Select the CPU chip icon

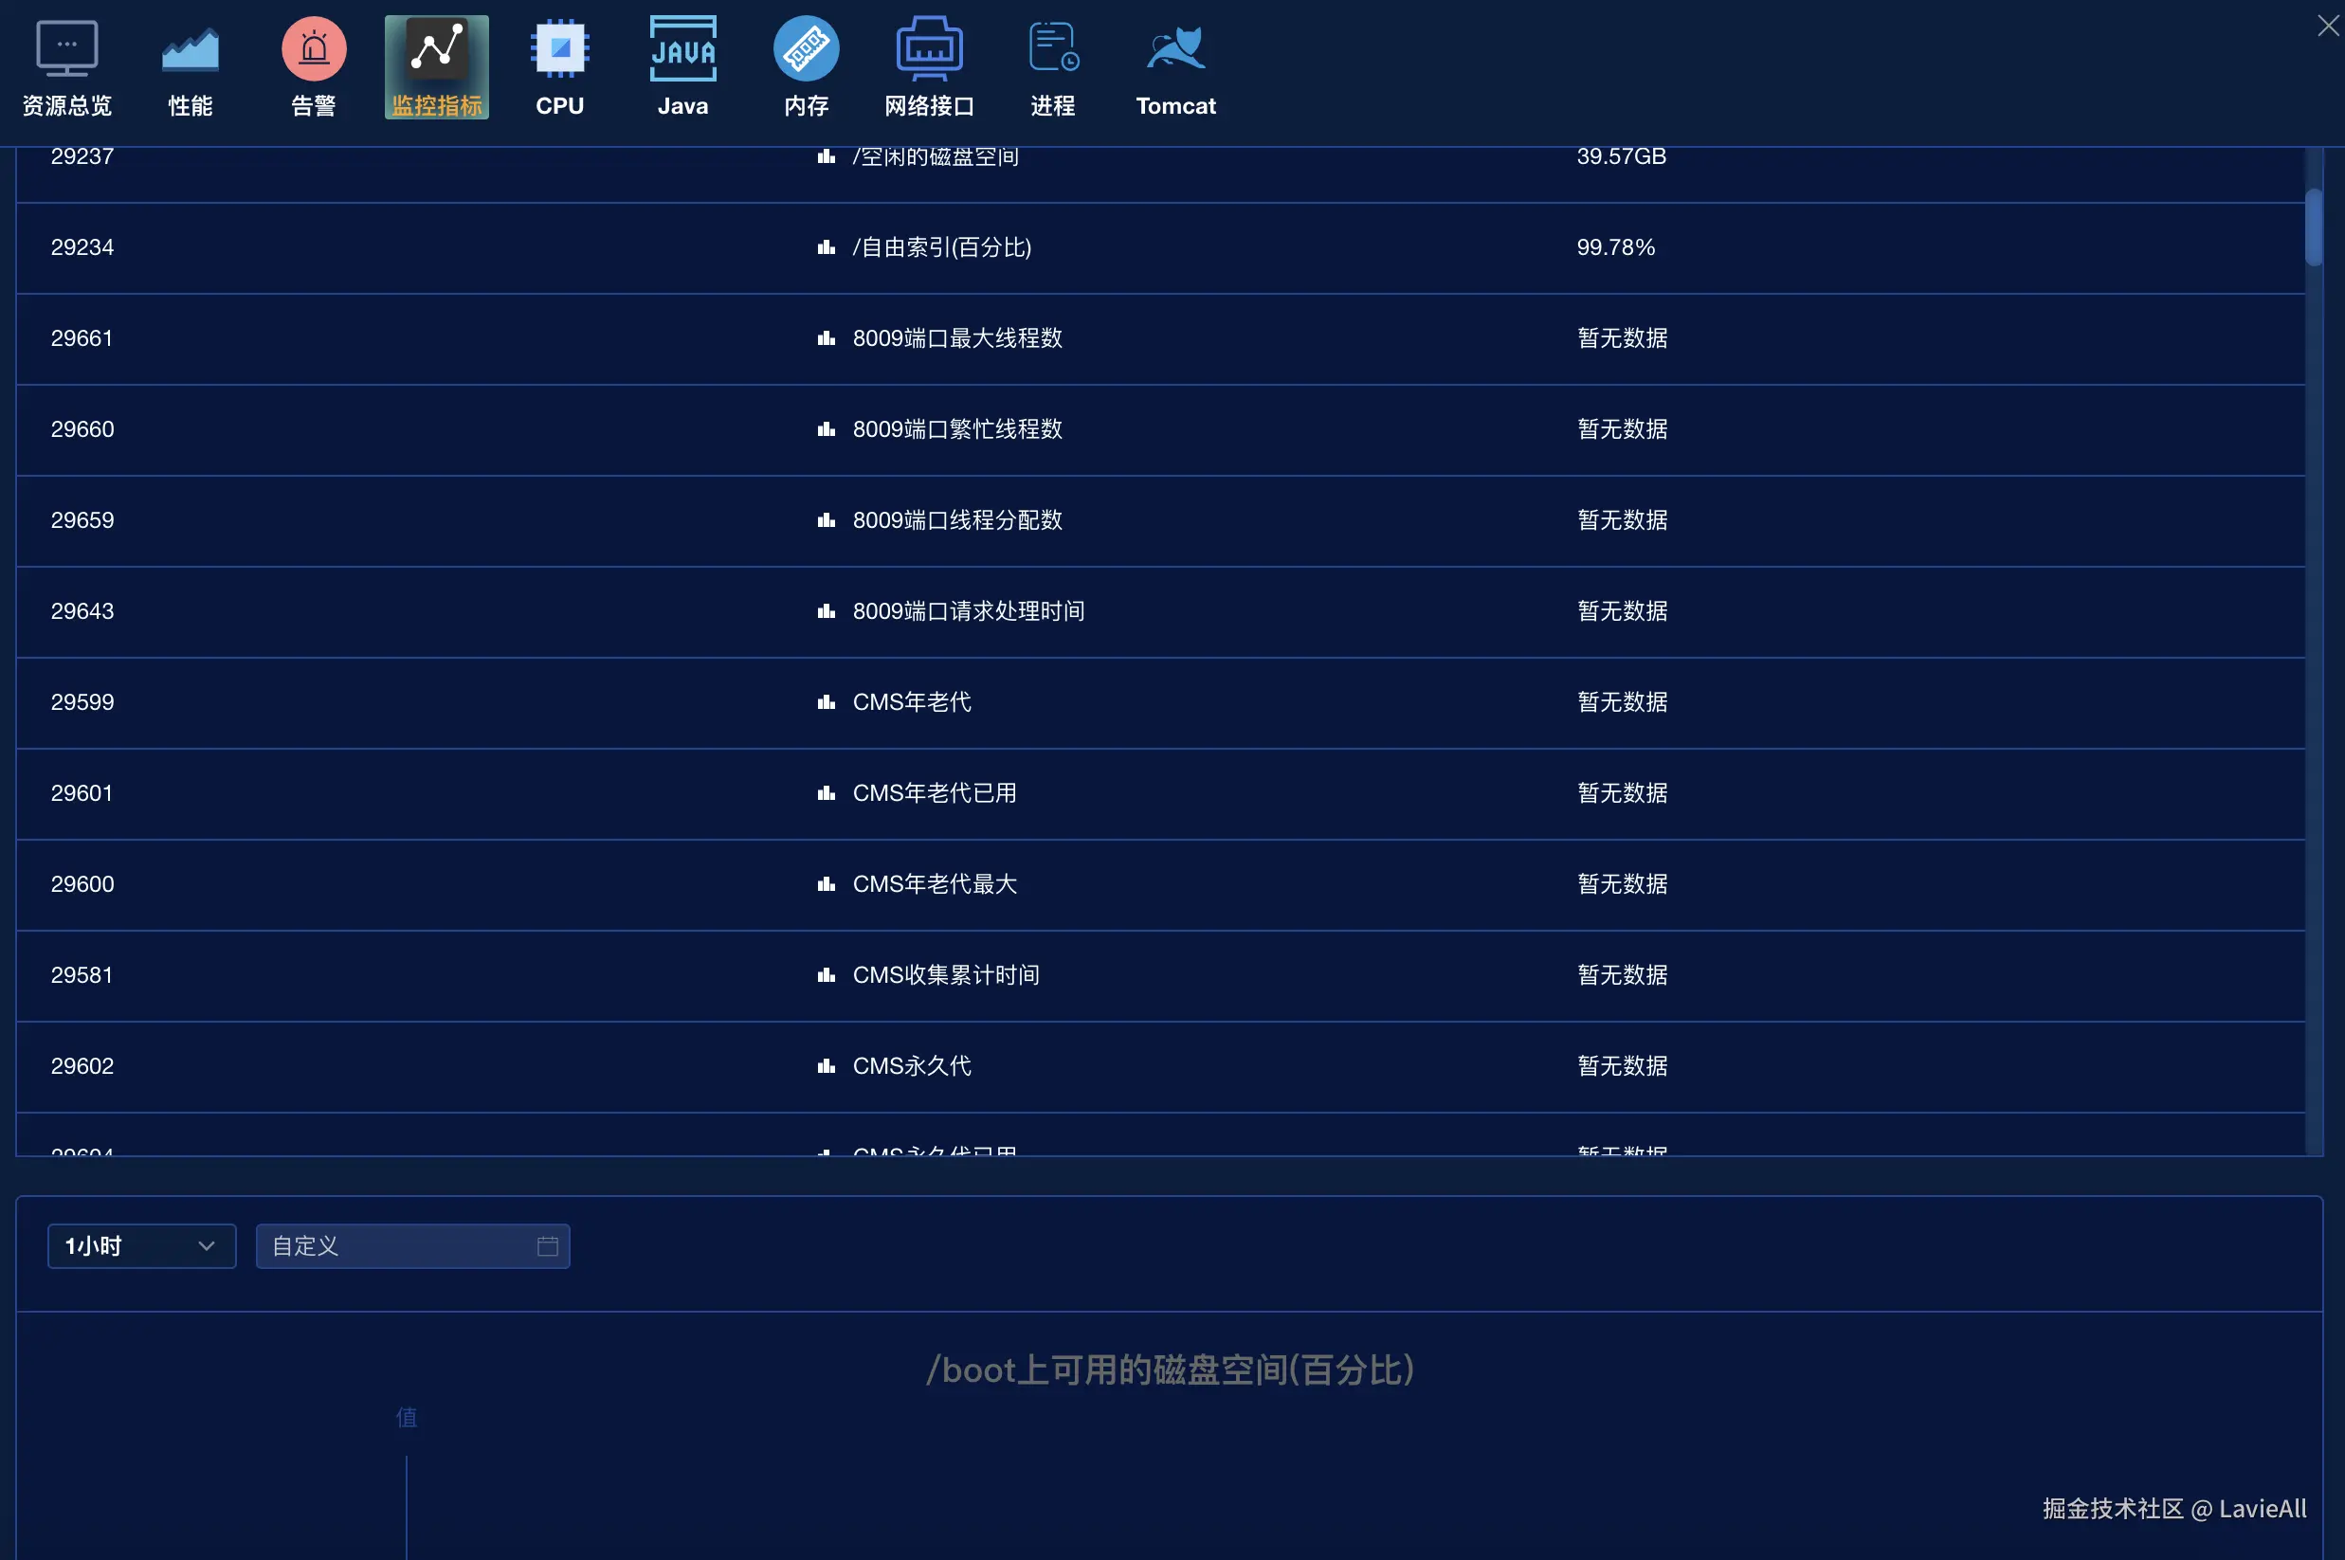(x=559, y=49)
